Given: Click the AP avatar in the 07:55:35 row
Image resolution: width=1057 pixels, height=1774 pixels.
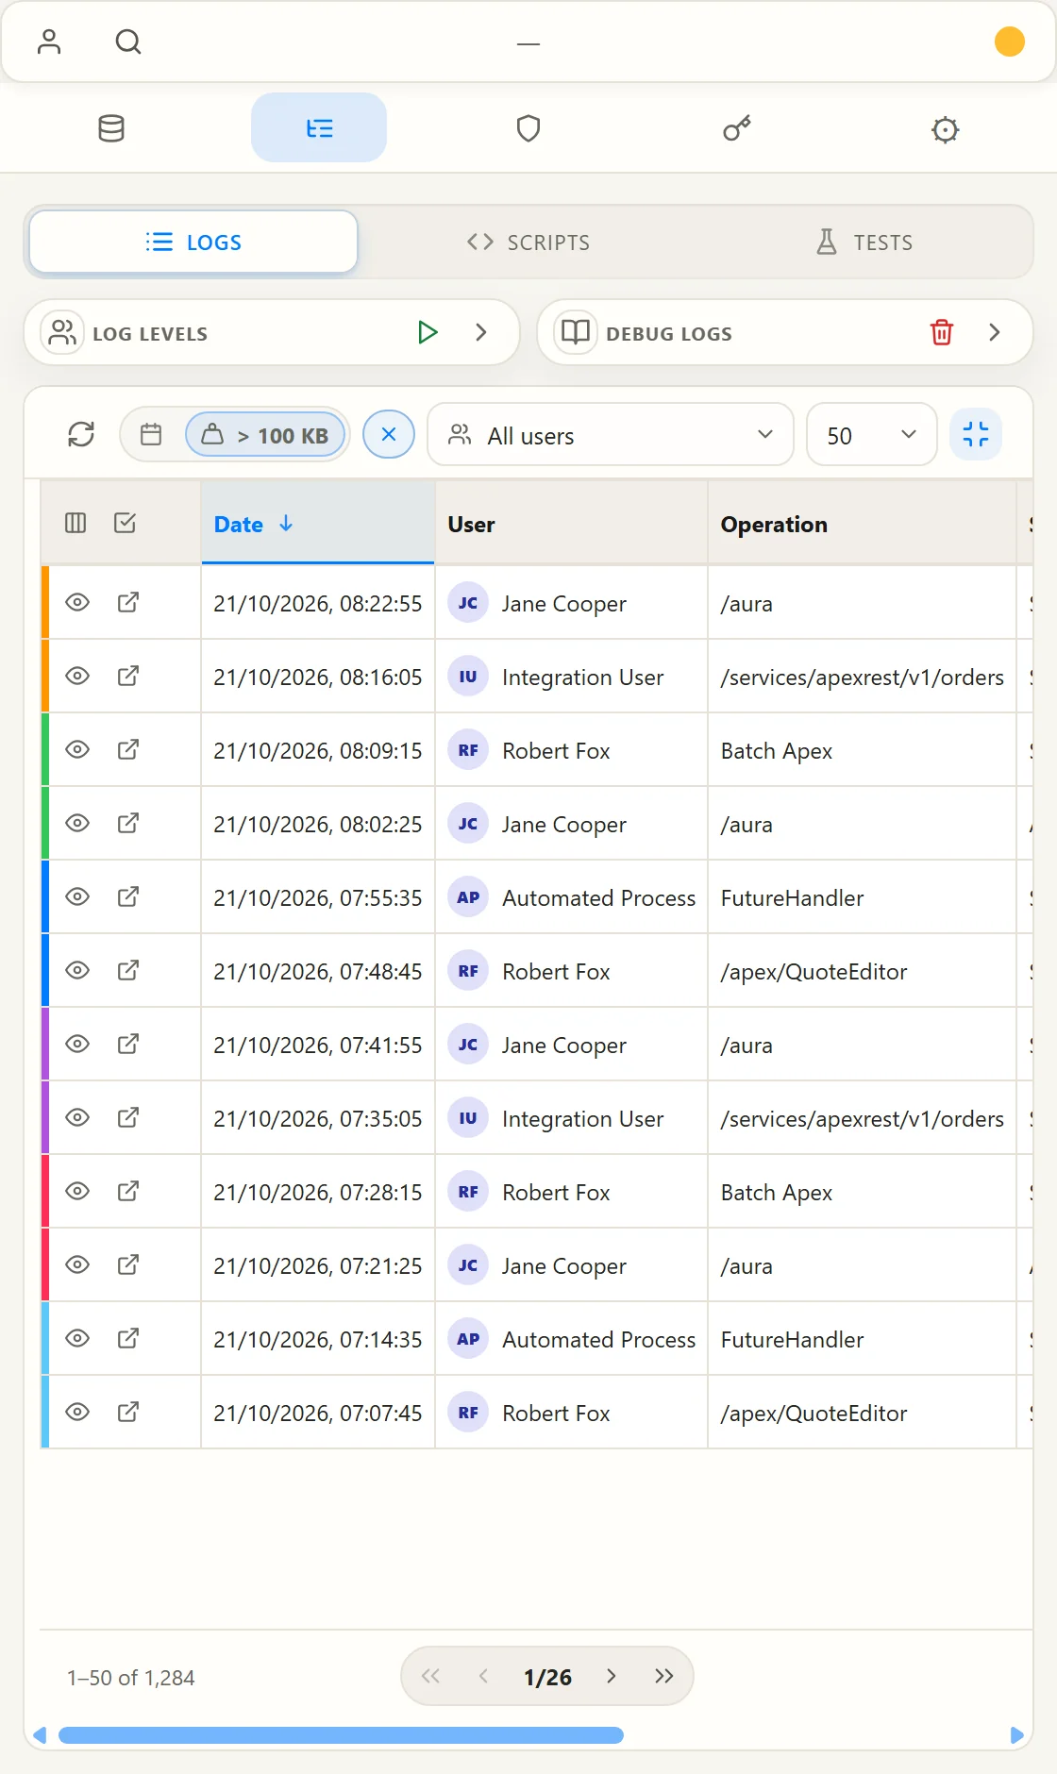Looking at the screenshot, I should point(468,897).
